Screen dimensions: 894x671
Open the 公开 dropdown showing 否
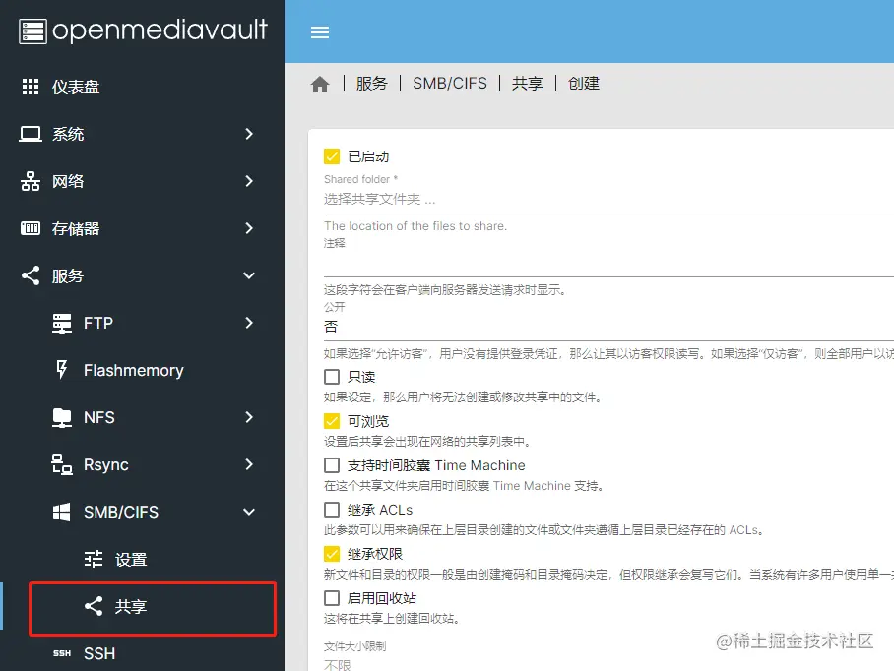pyautogui.click(x=608, y=327)
